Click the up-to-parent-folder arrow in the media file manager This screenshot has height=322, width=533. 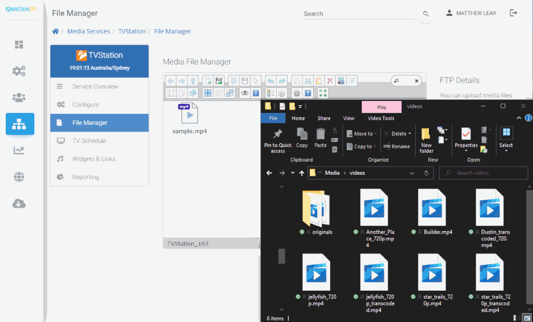point(193,81)
